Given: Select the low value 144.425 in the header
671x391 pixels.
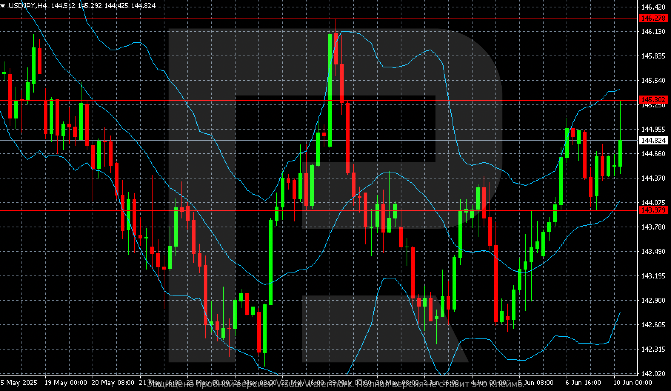Looking at the screenshot, I should (117, 6).
